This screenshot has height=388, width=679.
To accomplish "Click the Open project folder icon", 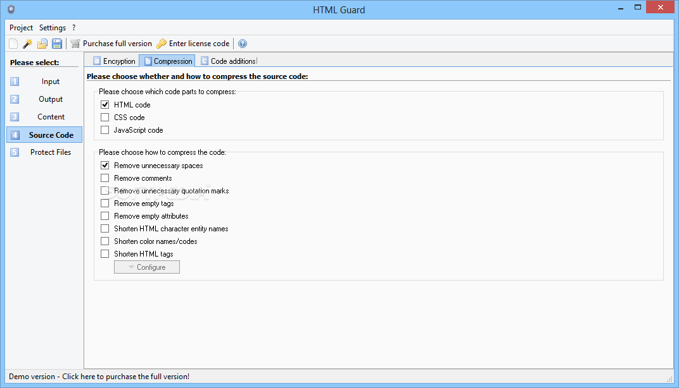I will click(x=42, y=44).
